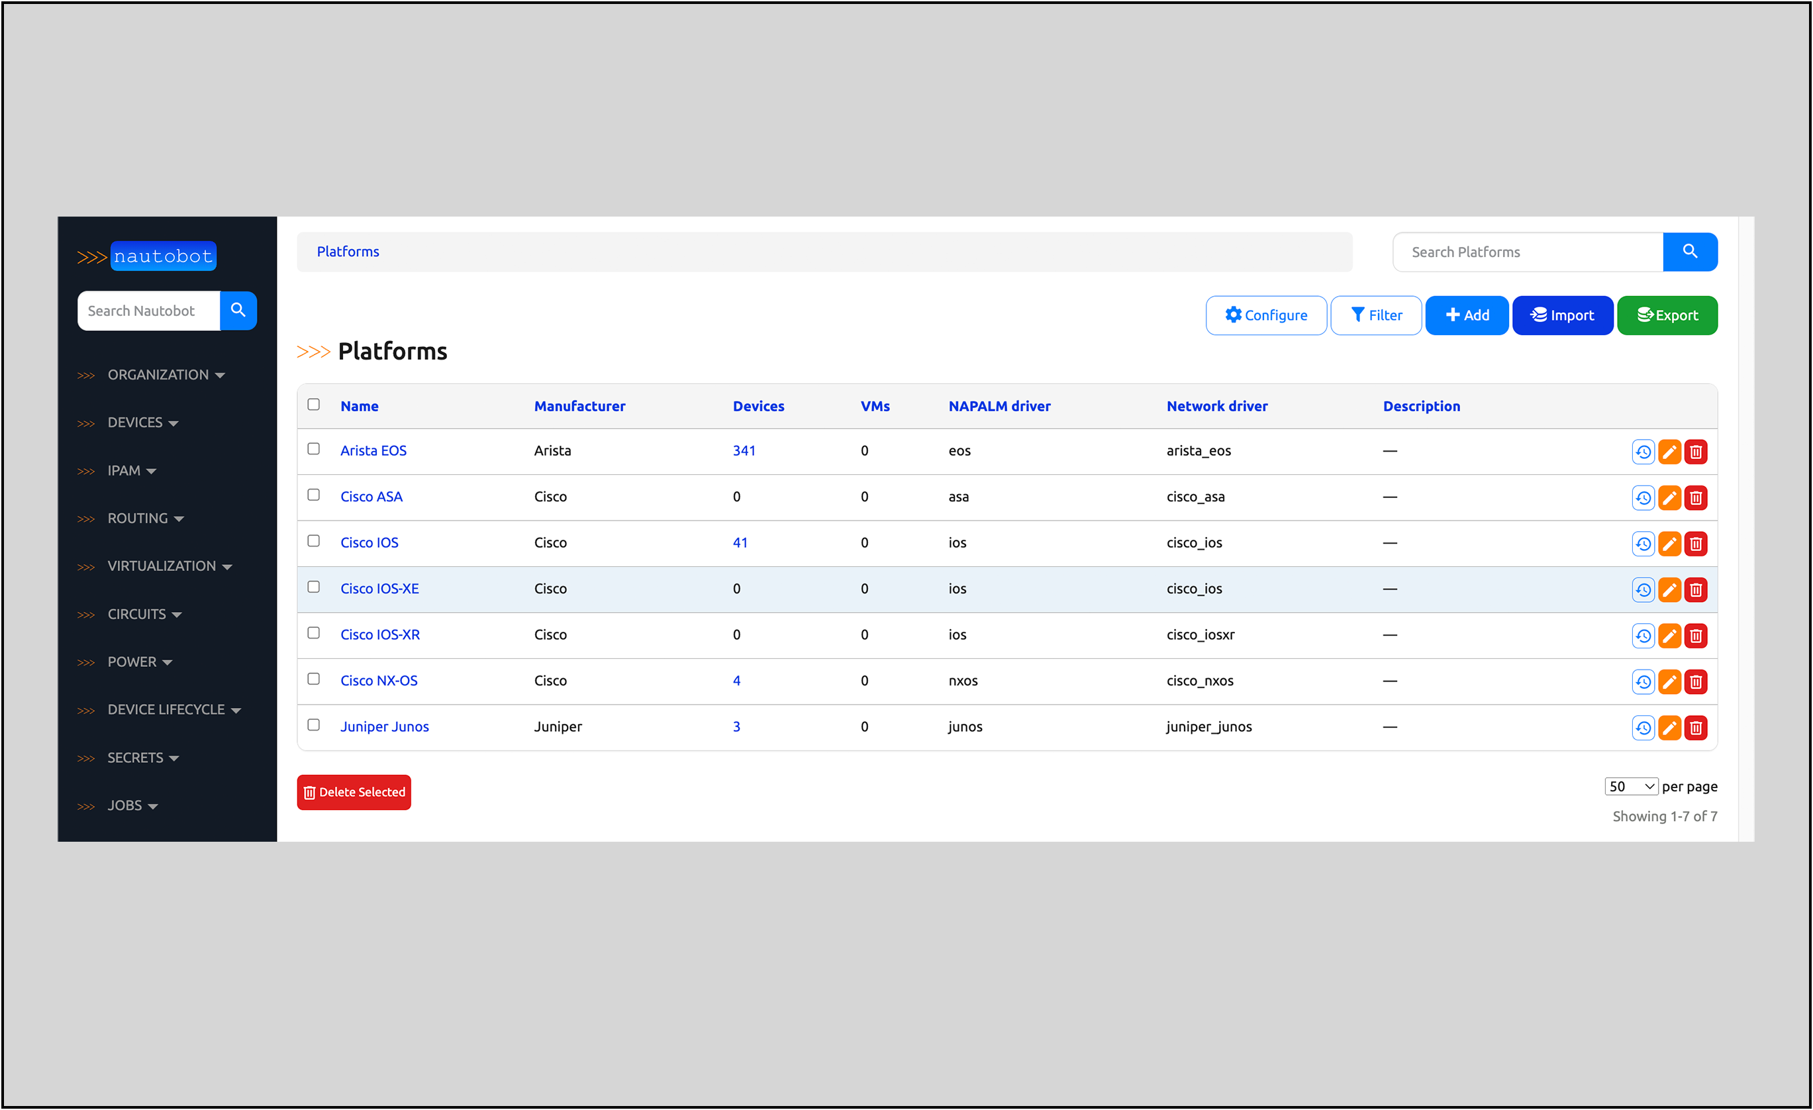Image resolution: width=1813 pixels, height=1110 pixels.
Task: Delete Cisco ASA using the trash icon
Action: (1696, 497)
